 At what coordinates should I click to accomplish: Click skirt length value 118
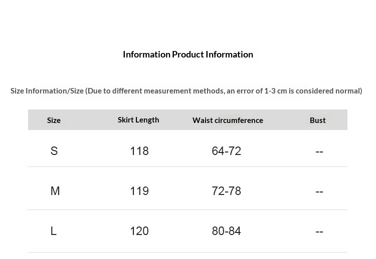[x=139, y=151]
